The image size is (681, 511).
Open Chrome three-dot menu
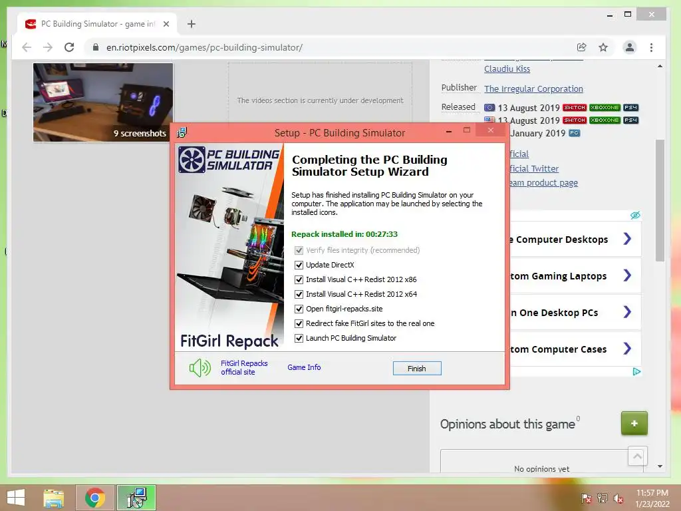coord(651,47)
